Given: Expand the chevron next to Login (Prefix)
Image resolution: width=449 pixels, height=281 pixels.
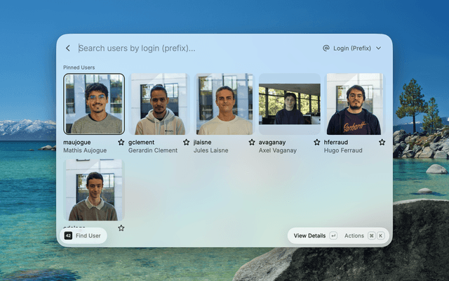Looking at the screenshot, I should (x=378, y=48).
